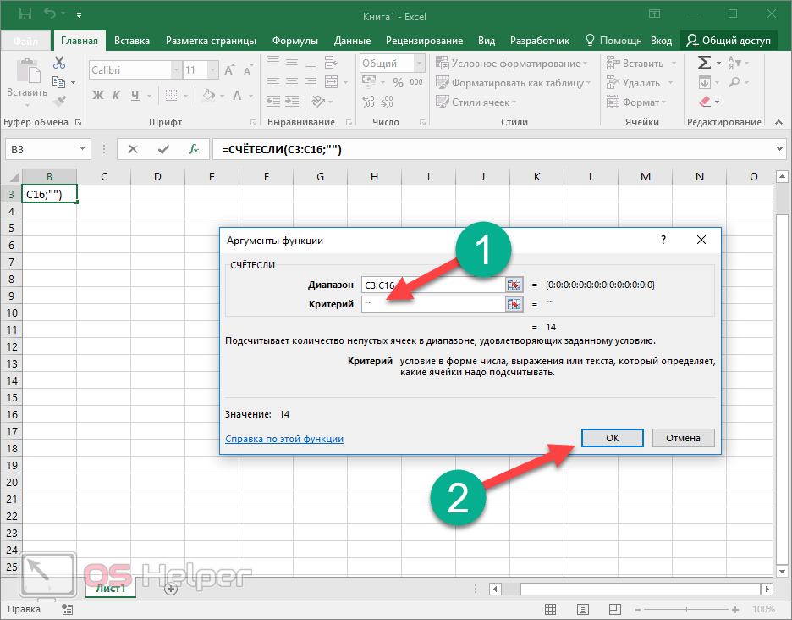Click the Insert Function fx icon
Viewport: 792px width, 620px height.
pyautogui.click(x=194, y=149)
